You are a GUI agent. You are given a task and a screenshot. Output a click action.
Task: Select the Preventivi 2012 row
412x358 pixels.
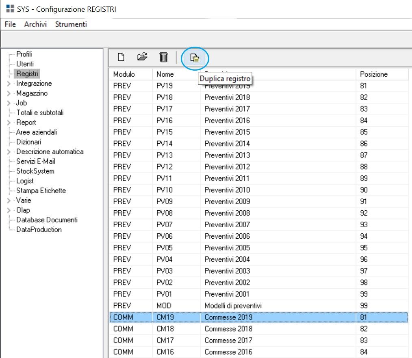coord(258,167)
